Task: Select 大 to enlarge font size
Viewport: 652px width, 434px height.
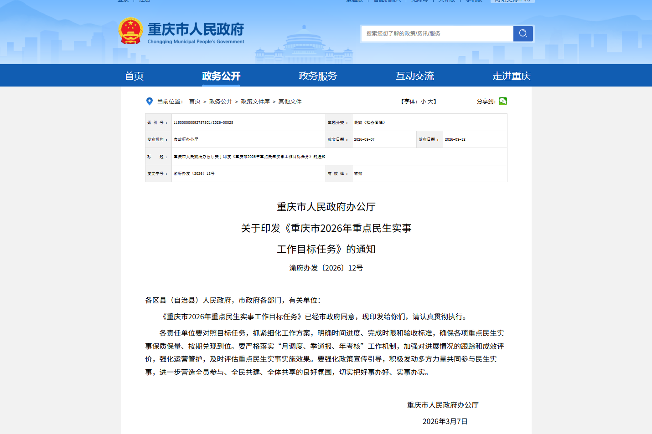Action: point(430,101)
